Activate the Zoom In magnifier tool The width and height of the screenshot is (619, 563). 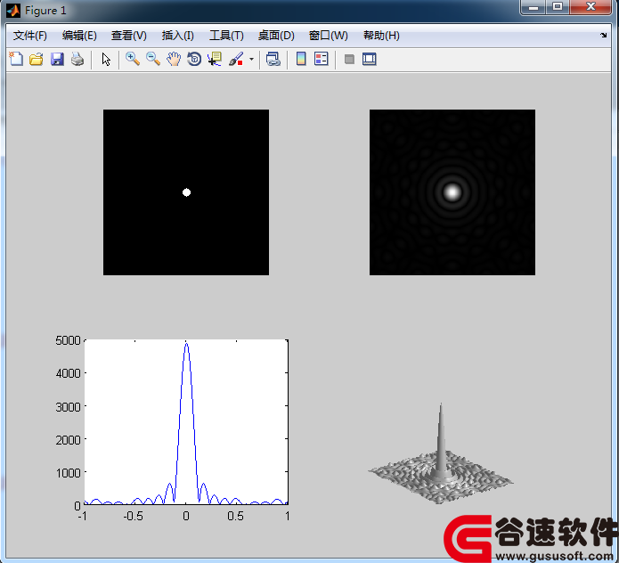click(x=132, y=59)
